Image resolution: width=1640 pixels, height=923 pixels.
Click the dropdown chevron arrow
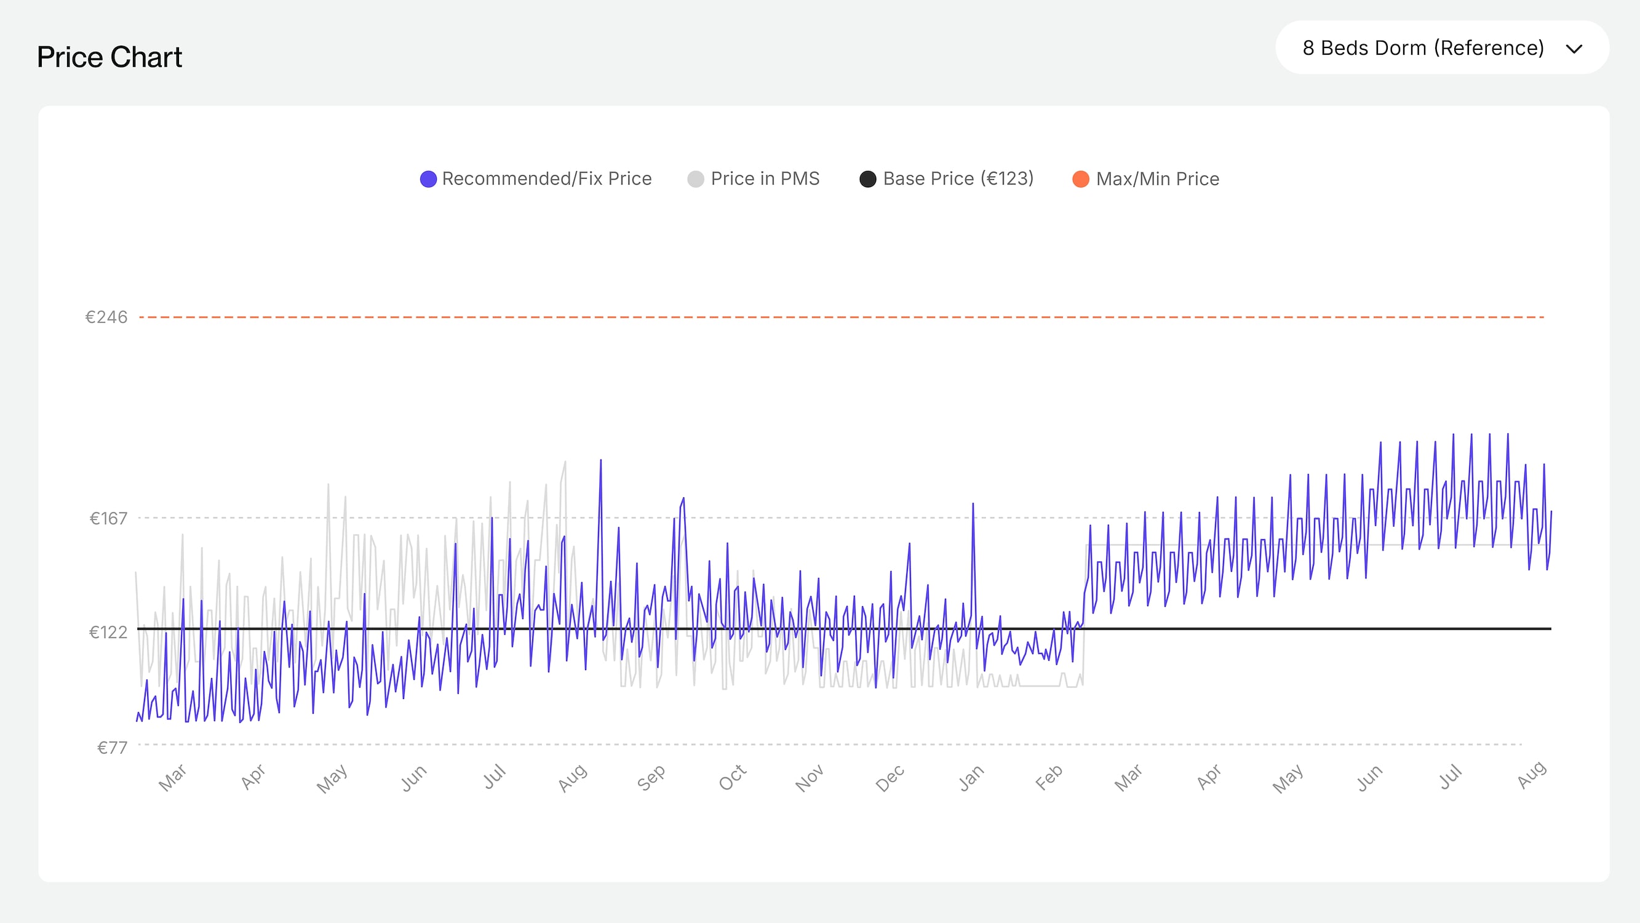tap(1574, 49)
